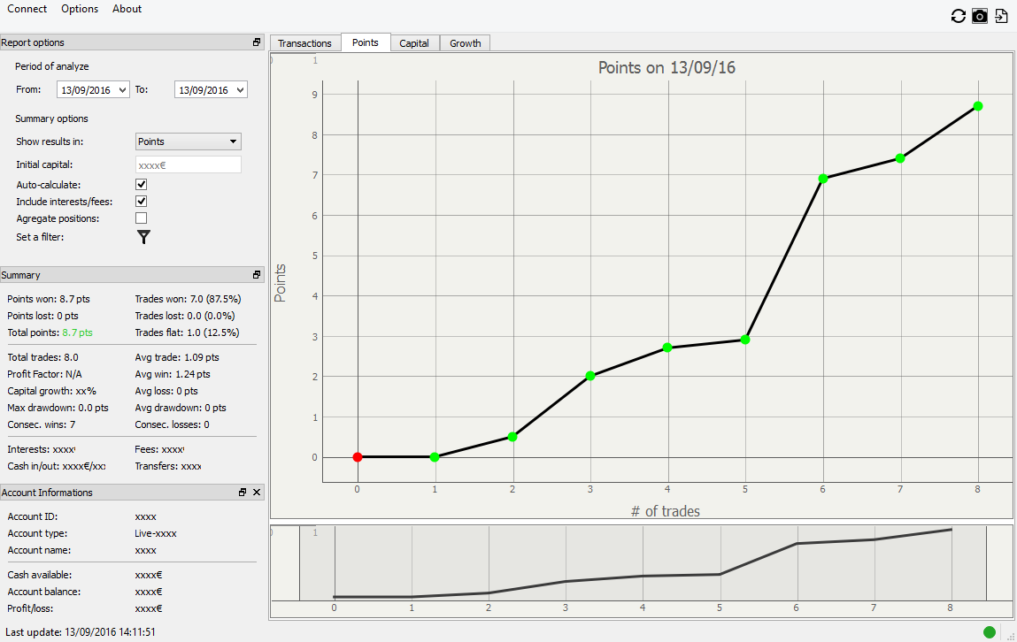This screenshot has width=1017, height=642.
Task: Click the refresh arrows icon
Action: 958,16
